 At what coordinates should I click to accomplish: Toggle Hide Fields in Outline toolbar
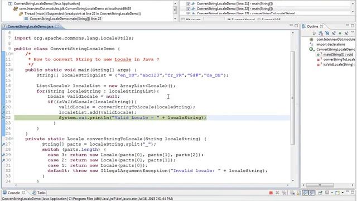click(x=327, y=33)
